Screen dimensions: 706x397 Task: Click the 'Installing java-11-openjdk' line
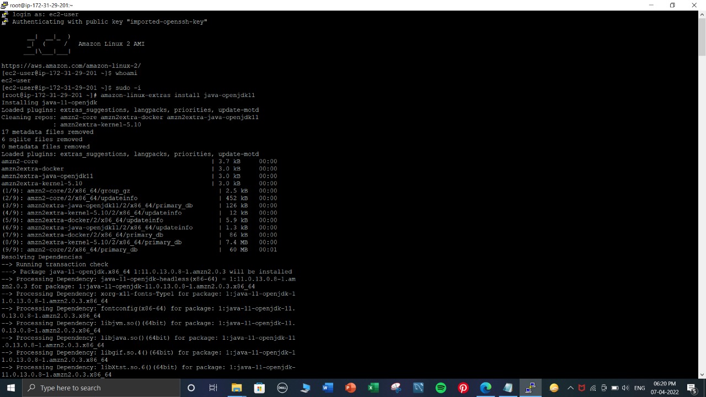(49, 102)
